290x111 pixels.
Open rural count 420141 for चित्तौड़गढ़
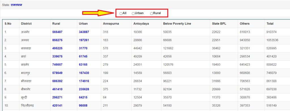click(x=57, y=106)
